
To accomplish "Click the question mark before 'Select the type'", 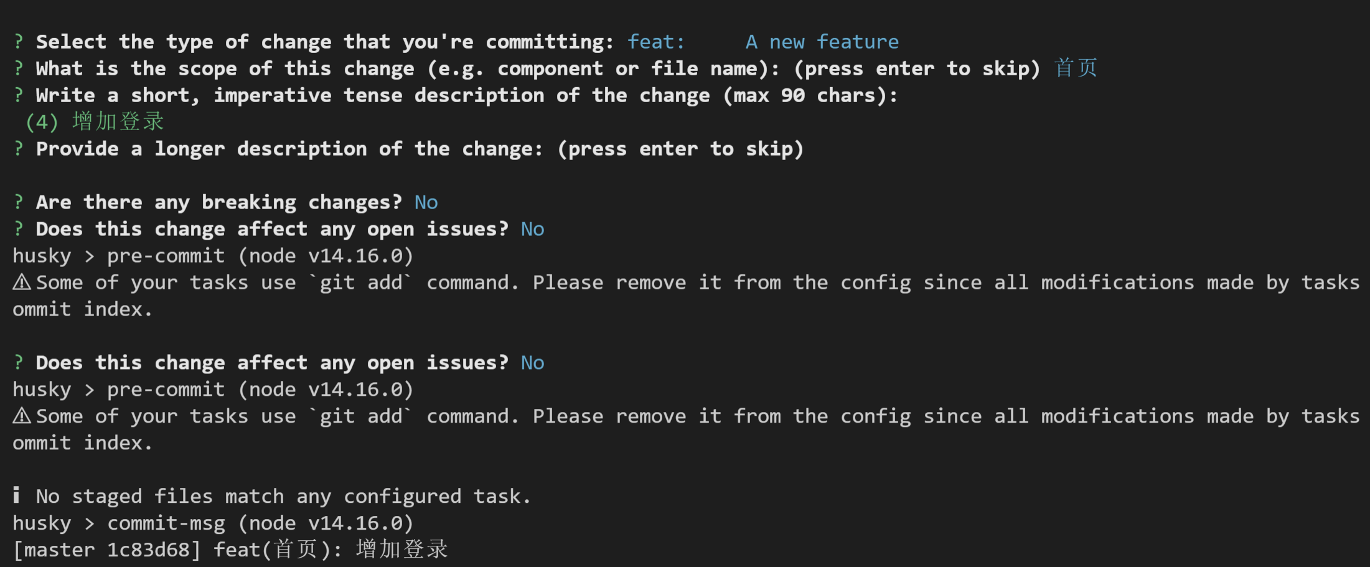I will click(x=19, y=42).
